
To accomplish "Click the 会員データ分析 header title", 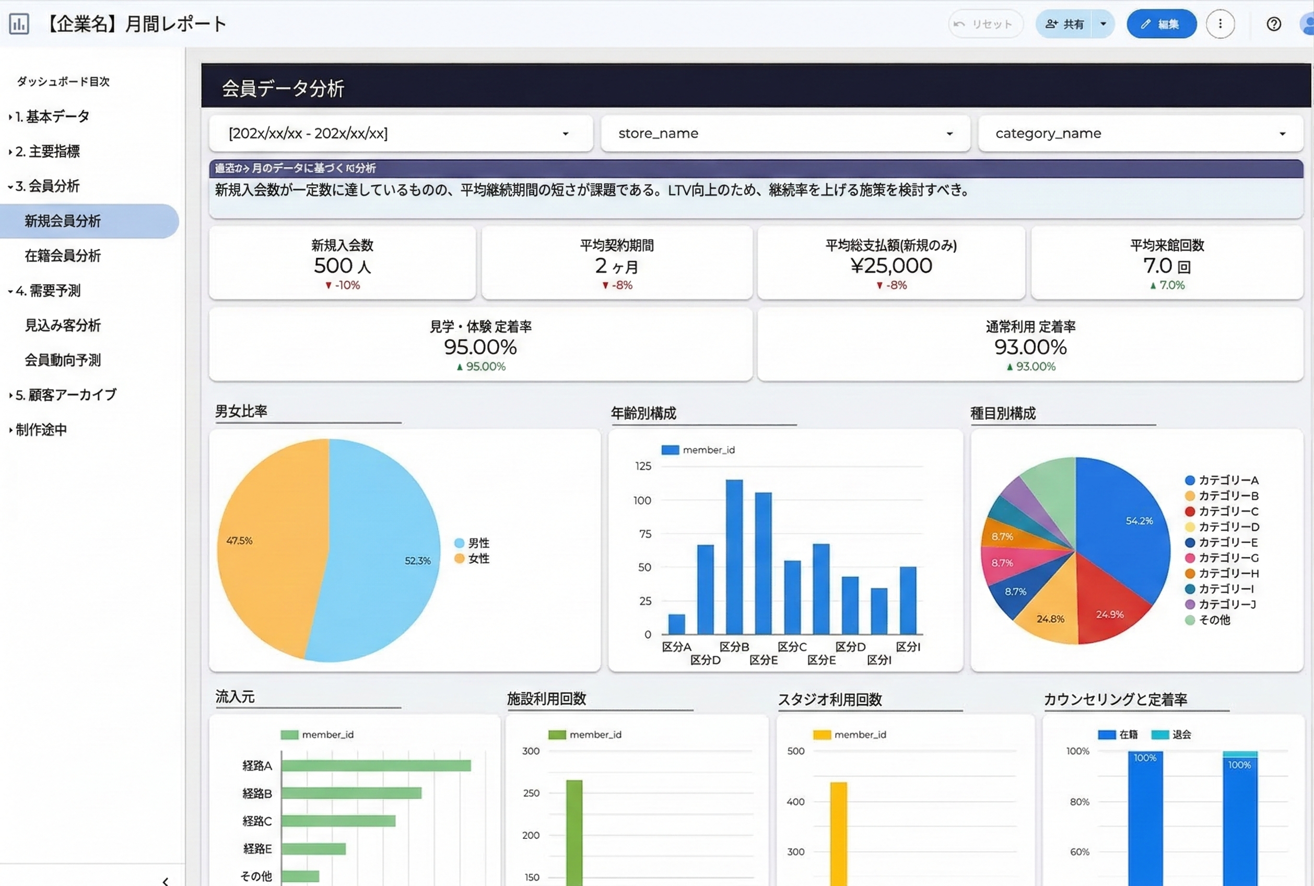I will (x=283, y=88).
